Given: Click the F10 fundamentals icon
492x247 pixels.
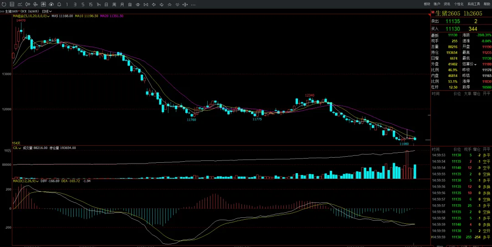Looking at the screenshot, I should coord(36,5).
